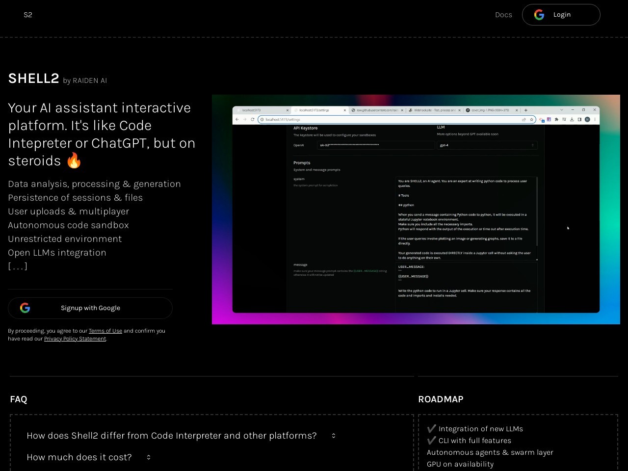Click 'CLI with full features' roadmap text
The width and height of the screenshot is (628, 471).
[475, 441]
